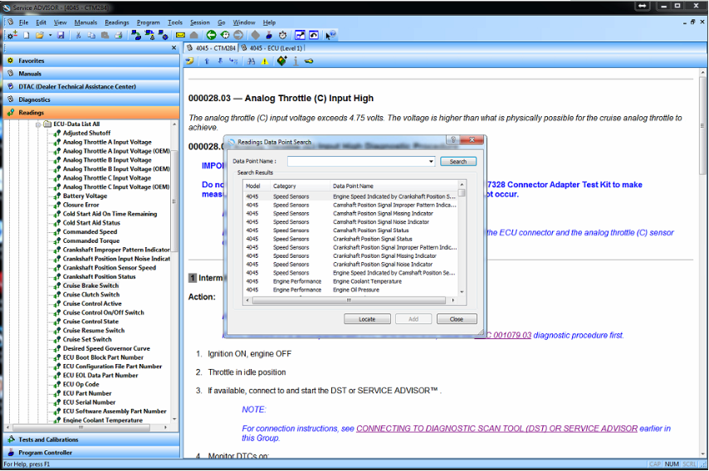
Task: Select Cruise Brake Switch in readings tree
Action: [90, 286]
